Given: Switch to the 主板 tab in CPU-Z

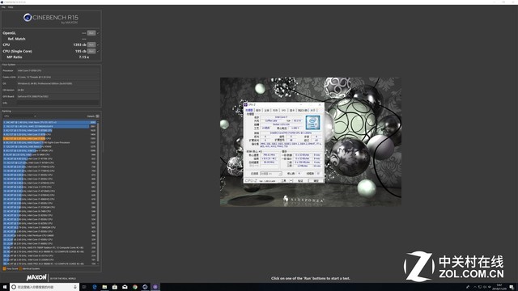Looking at the screenshot, I should pos(267,110).
